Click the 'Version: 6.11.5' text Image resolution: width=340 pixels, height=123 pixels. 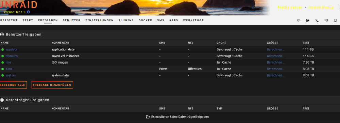(15, 12)
